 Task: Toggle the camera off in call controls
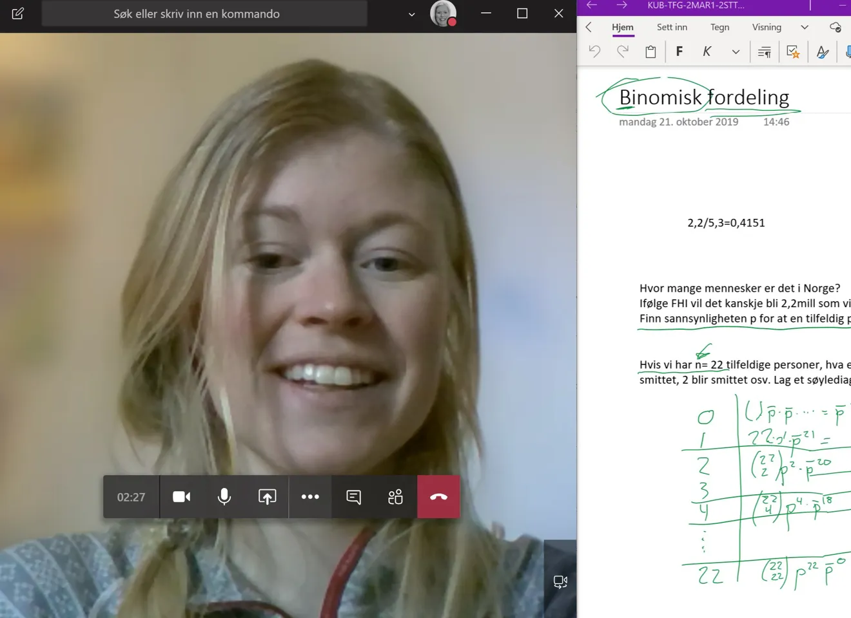[x=181, y=497]
